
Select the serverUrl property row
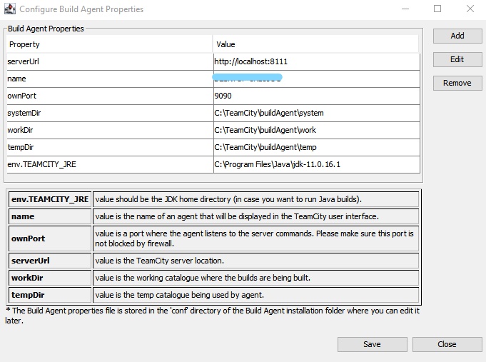point(213,61)
